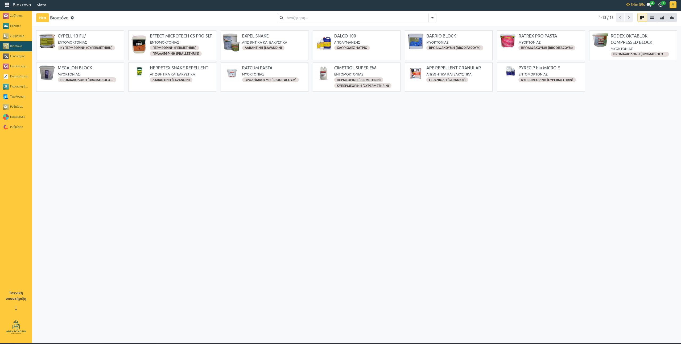The width and height of the screenshot is (681, 344).
Task: Open EFFECT MICROTECH CS PRO 5LT card
Action: (172, 45)
